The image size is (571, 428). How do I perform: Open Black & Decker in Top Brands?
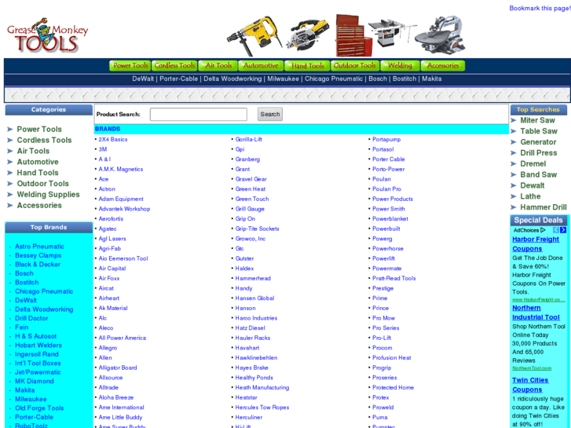[38, 265]
